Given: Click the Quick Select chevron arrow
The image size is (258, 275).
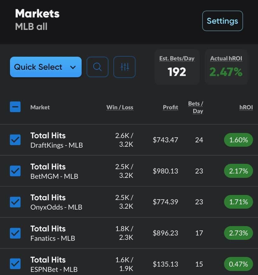Looking at the screenshot, I should click(x=73, y=67).
